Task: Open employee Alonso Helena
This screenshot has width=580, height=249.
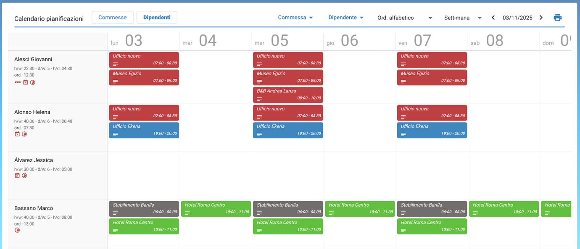Action: tap(32, 112)
